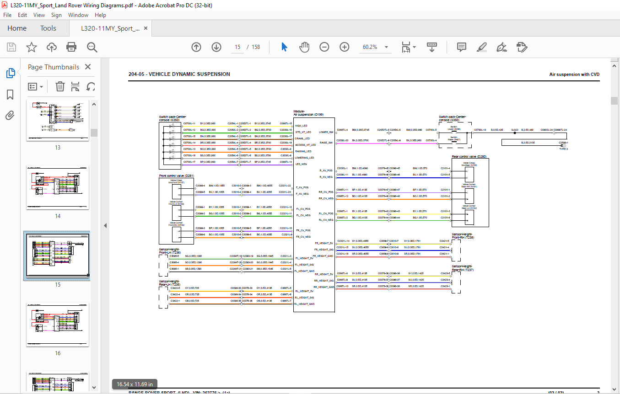620x394 pixels.
Task: Select the page 16 thumbnail
Action: point(58,324)
